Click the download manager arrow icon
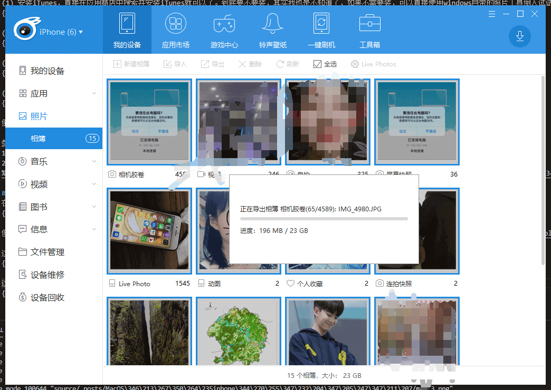551x390 pixels. click(x=519, y=36)
